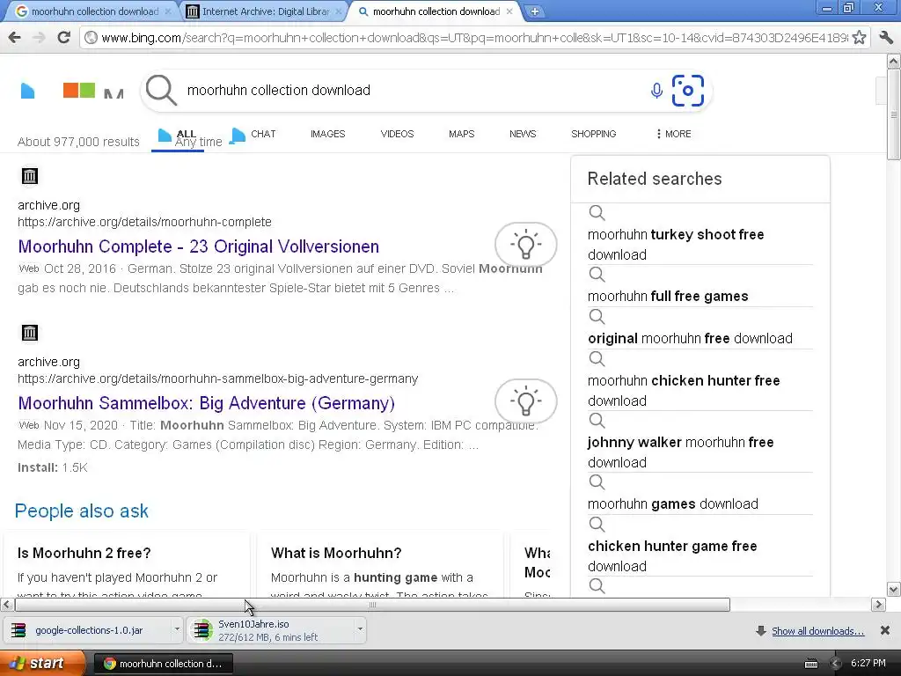Search related: moorhuhn games download
This screenshot has height=676, width=901.
[x=673, y=504]
